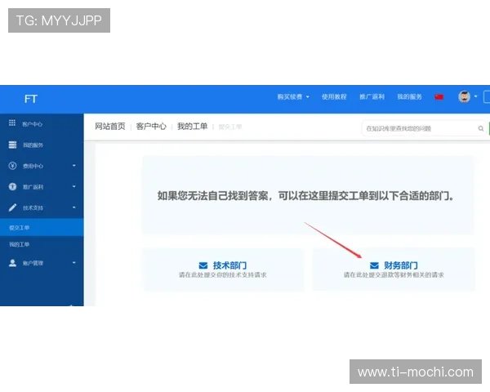Viewport: 490px width, 392px height.
Task: Open 客户中心 label in the sidebar
Action: click(32, 124)
